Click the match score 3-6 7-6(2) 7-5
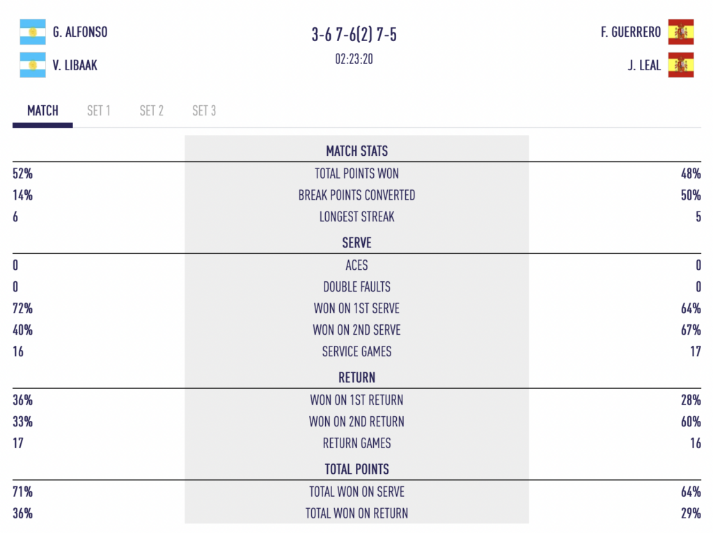 pyautogui.click(x=354, y=35)
